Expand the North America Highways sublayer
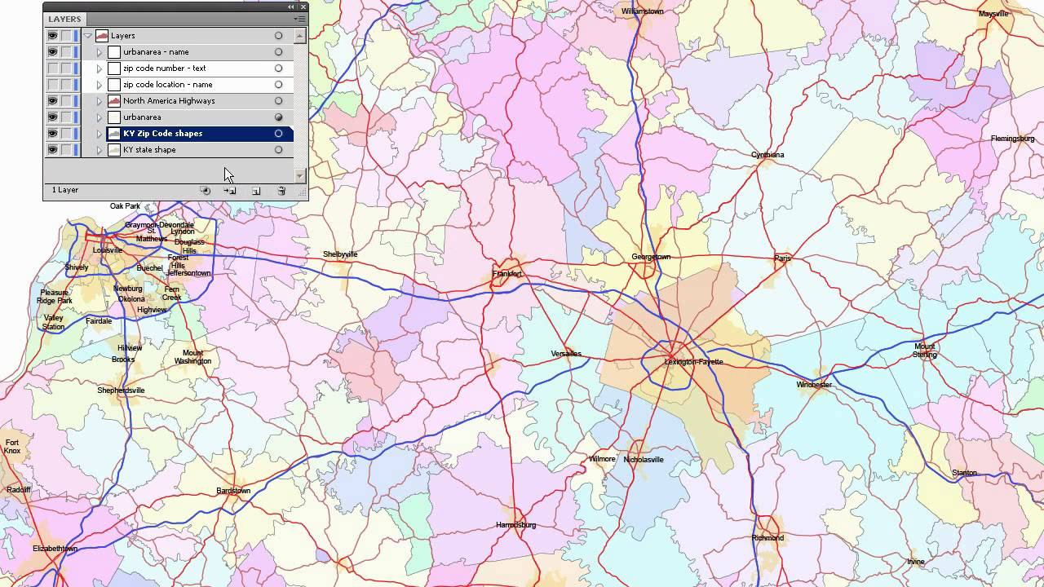Image resolution: width=1044 pixels, height=587 pixels. [x=100, y=101]
